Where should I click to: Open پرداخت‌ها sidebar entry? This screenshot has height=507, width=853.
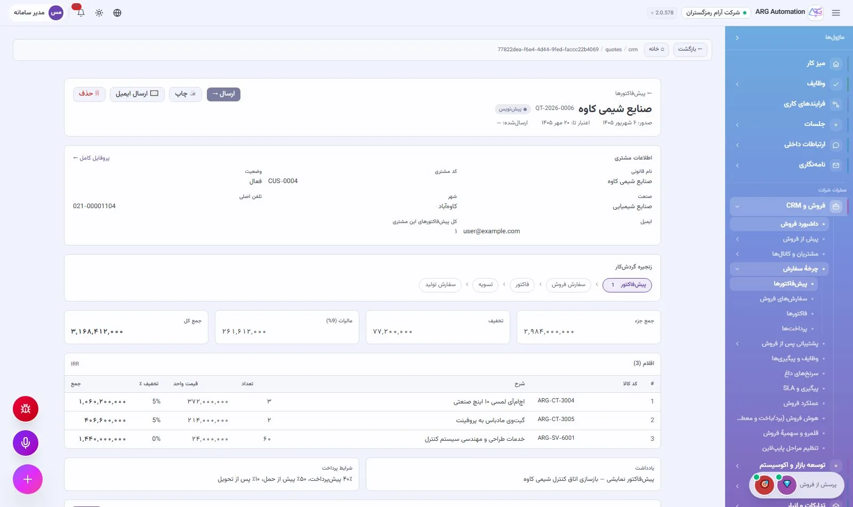tap(794, 329)
